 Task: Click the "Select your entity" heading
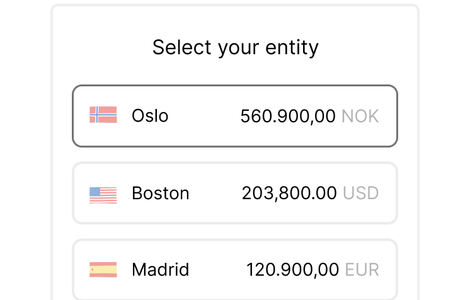235,47
